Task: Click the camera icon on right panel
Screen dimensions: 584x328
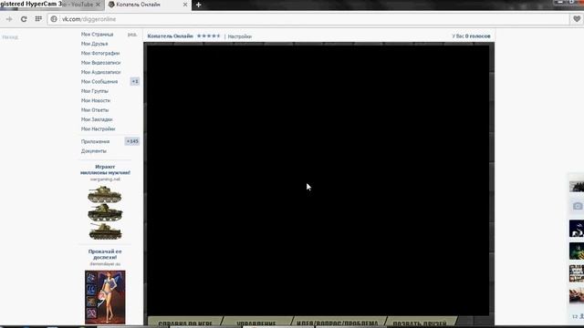Action: click(x=578, y=206)
